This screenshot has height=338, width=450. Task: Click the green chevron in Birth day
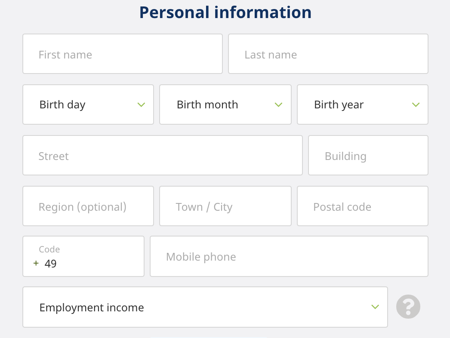(x=141, y=104)
